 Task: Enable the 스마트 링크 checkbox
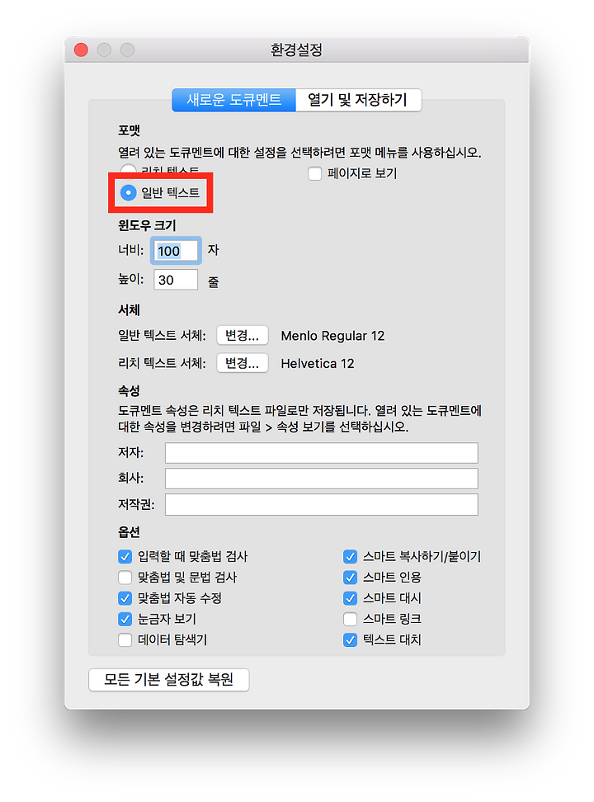click(x=350, y=619)
